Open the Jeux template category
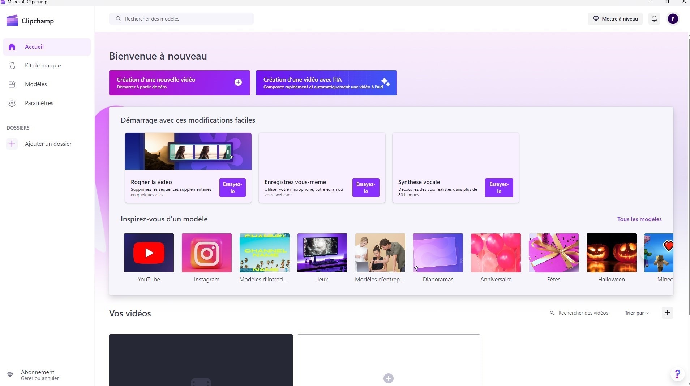Viewport: 690px width, 386px height. click(322, 253)
